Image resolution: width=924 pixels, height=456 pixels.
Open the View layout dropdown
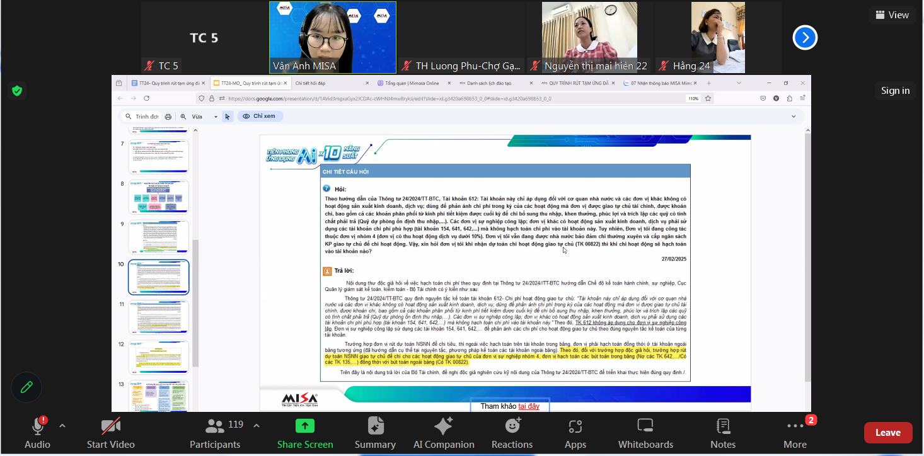[x=891, y=15]
